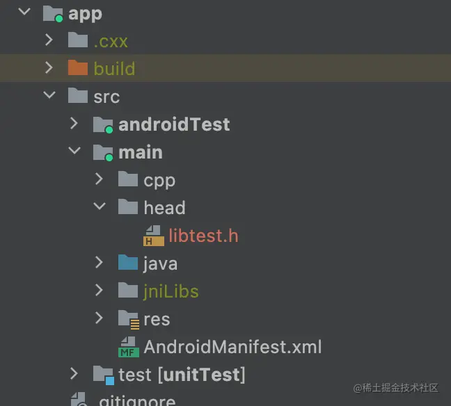Collapse the app module chevron

click(24, 12)
